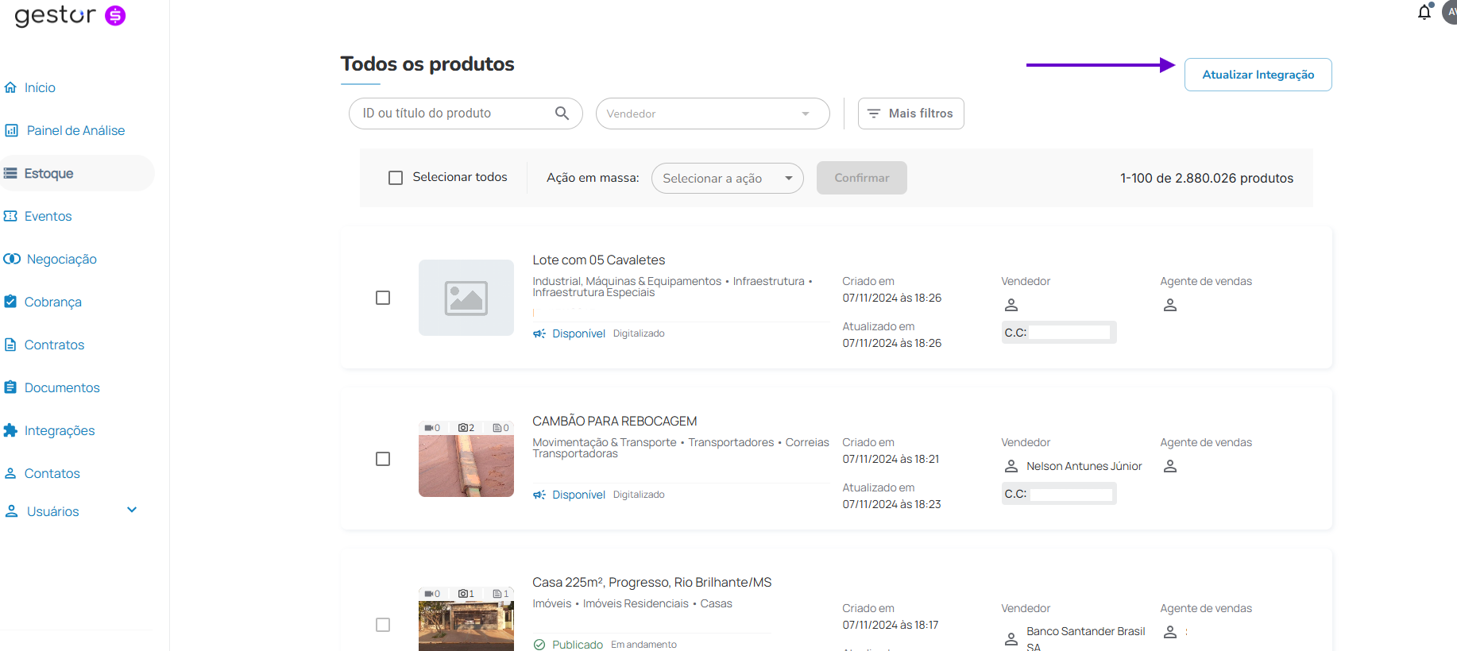1457x651 pixels.
Task: Click the person icon beside Banco Santander Brasil
Action: pos(1011,638)
